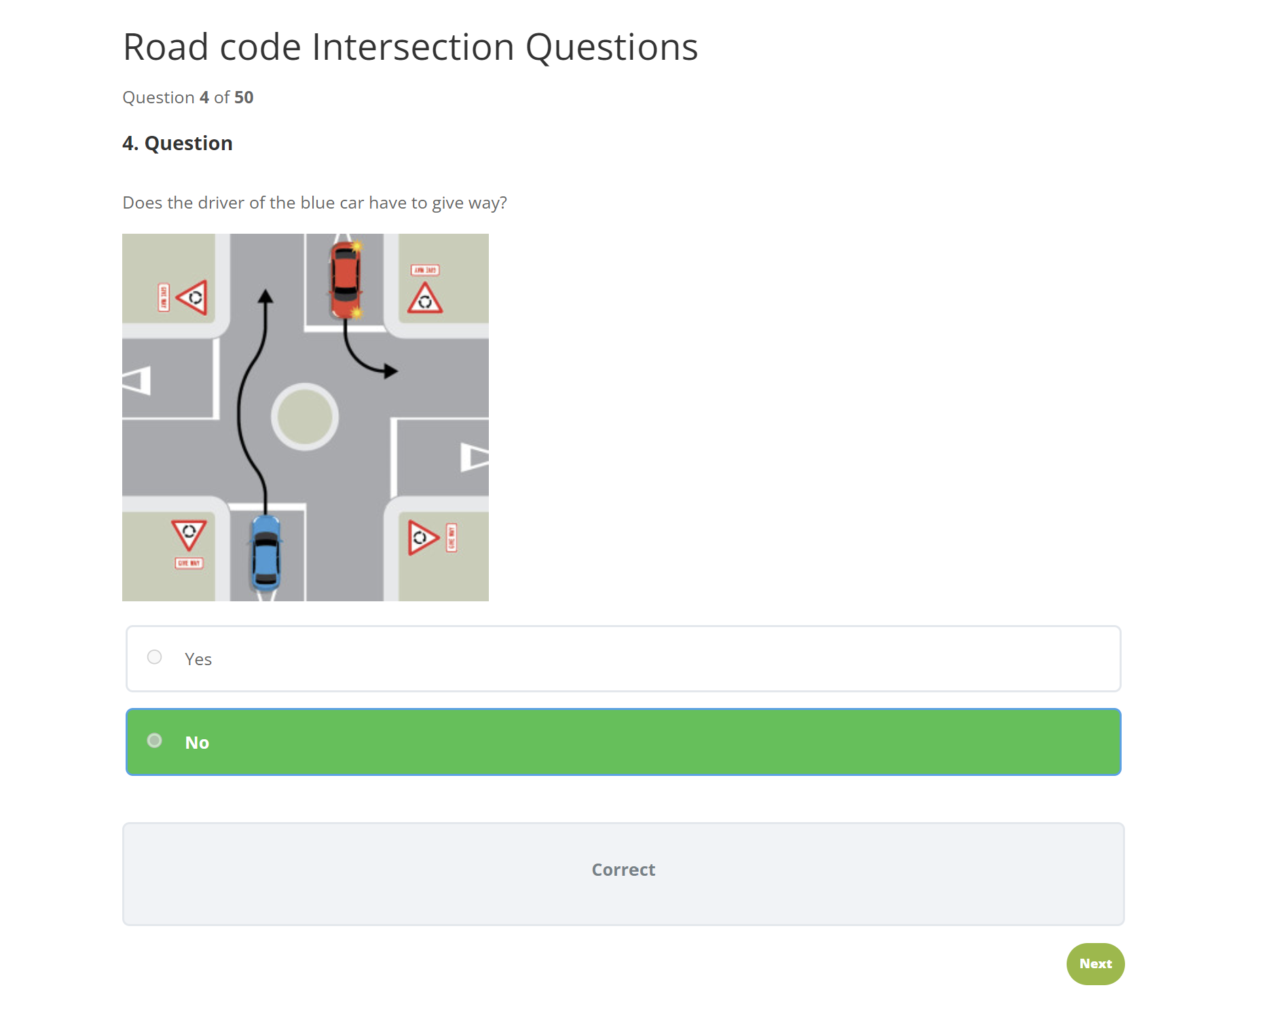This screenshot has height=1011, width=1271.
Task: Click the blue car question text
Action: 314,202
